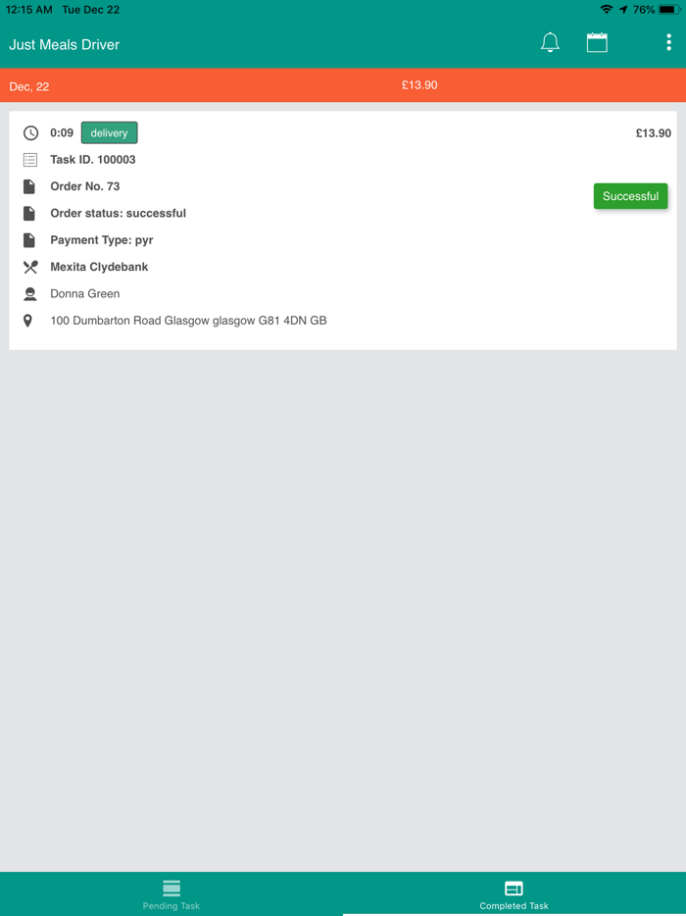686x916 pixels.
Task: Open the calendar date picker
Action: tap(597, 42)
